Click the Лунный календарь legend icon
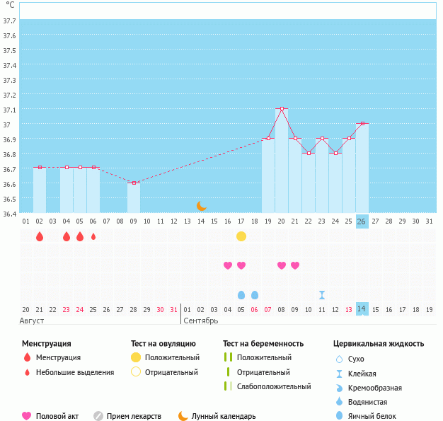This screenshot has height=421, width=443. click(183, 416)
